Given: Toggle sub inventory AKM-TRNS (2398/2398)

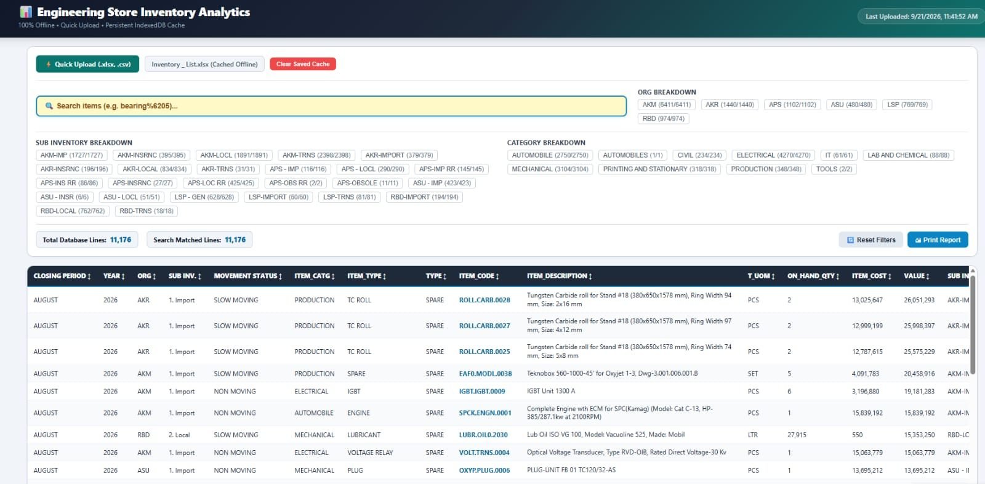Looking at the screenshot, I should click(x=316, y=155).
